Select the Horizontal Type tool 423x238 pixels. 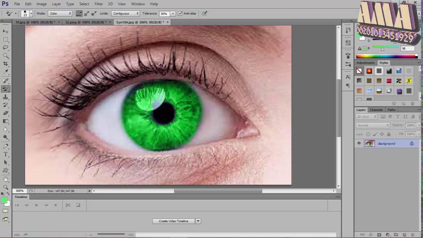tap(6, 154)
